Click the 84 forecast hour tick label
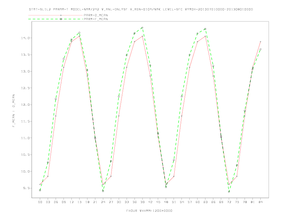Image resolution: width=284 pixels, height=220 pixels. coord(261,202)
